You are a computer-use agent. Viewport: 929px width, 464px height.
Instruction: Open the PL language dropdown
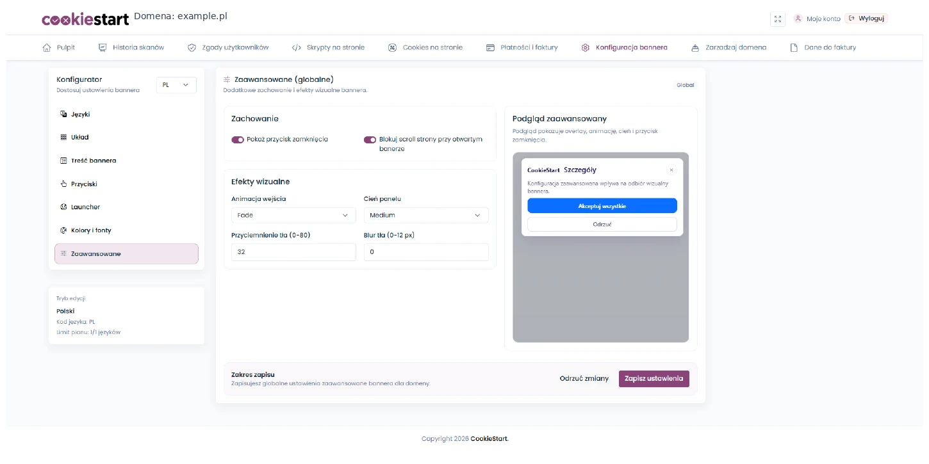tap(176, 84)
